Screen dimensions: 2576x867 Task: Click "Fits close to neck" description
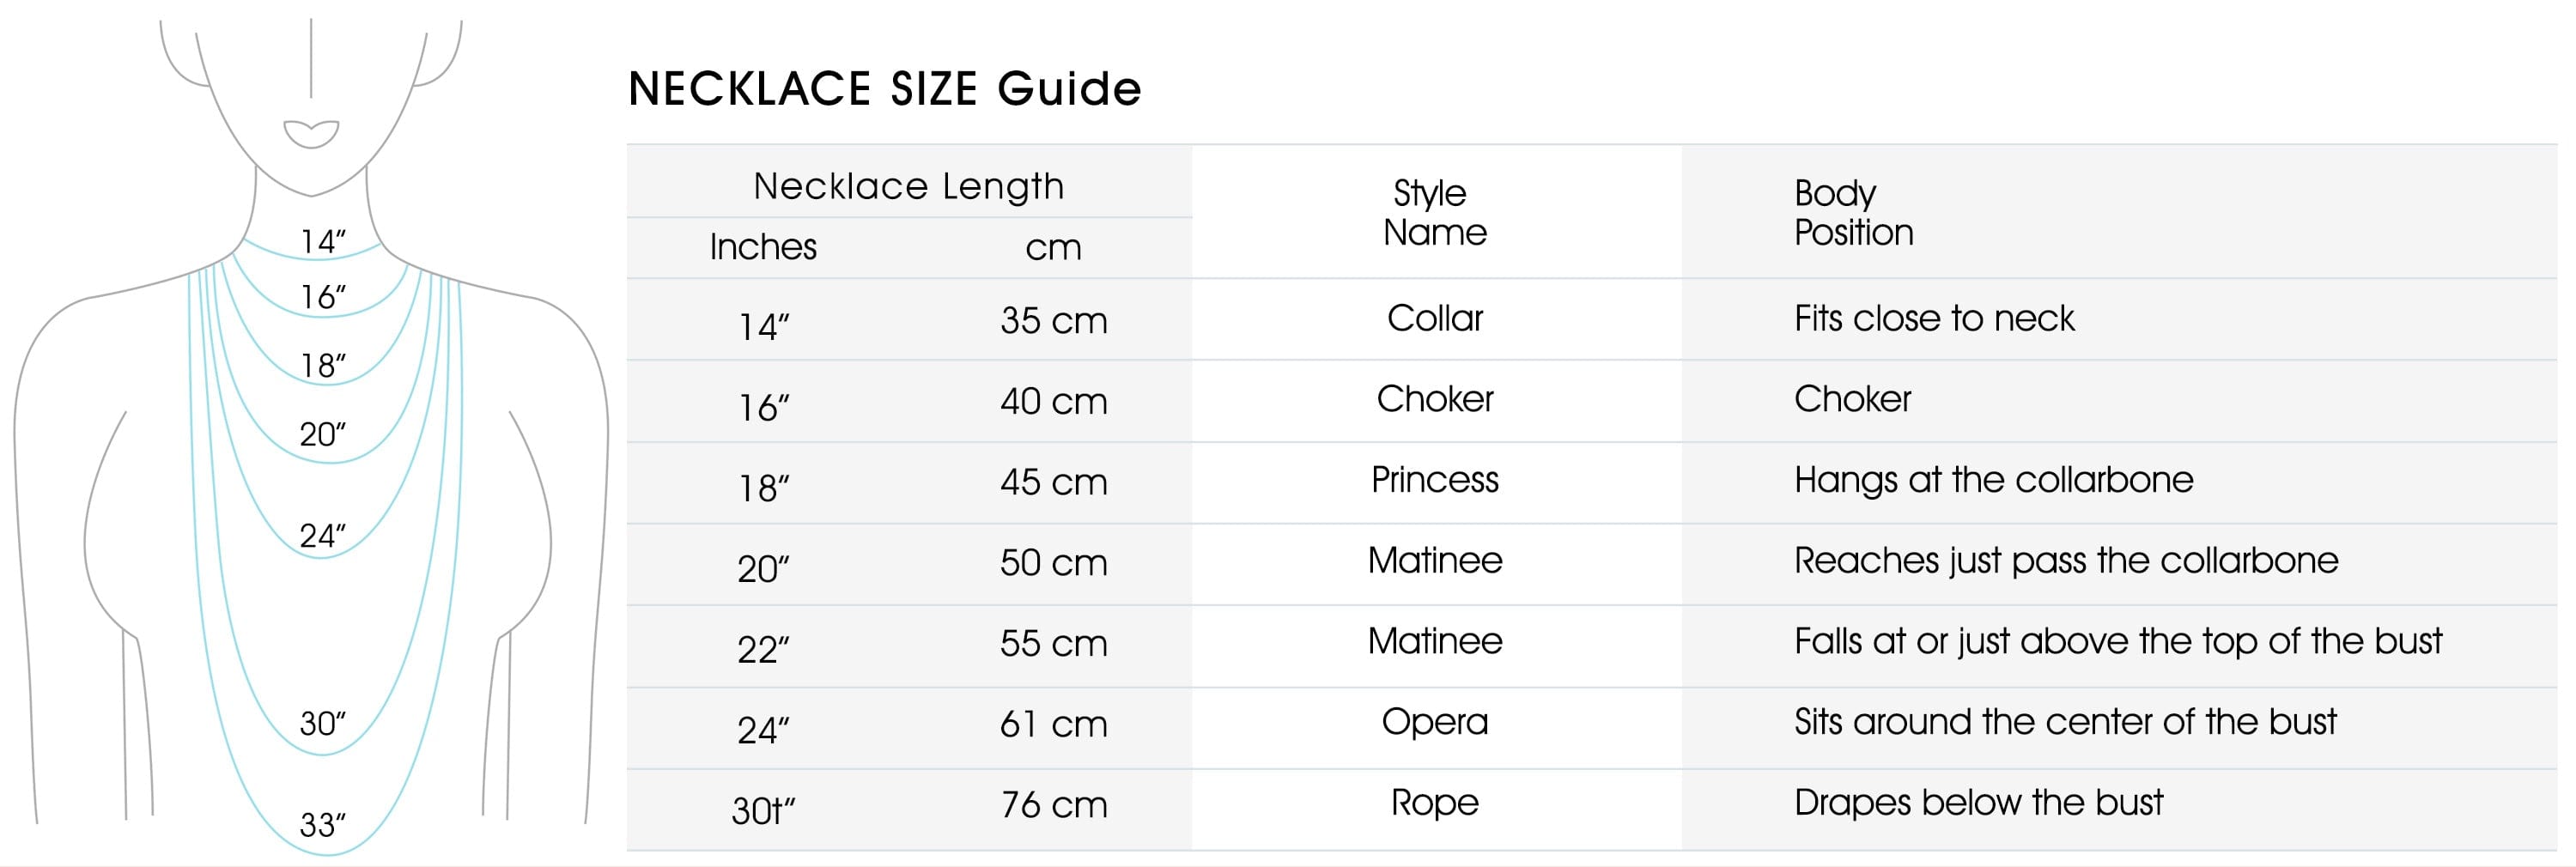tap(1933, 318)
